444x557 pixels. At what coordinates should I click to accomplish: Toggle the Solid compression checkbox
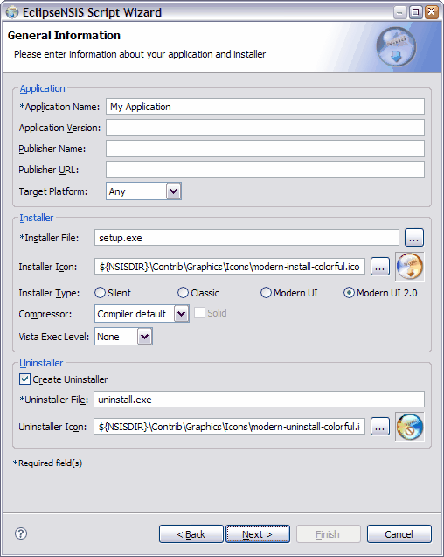(x=199, y=313)
